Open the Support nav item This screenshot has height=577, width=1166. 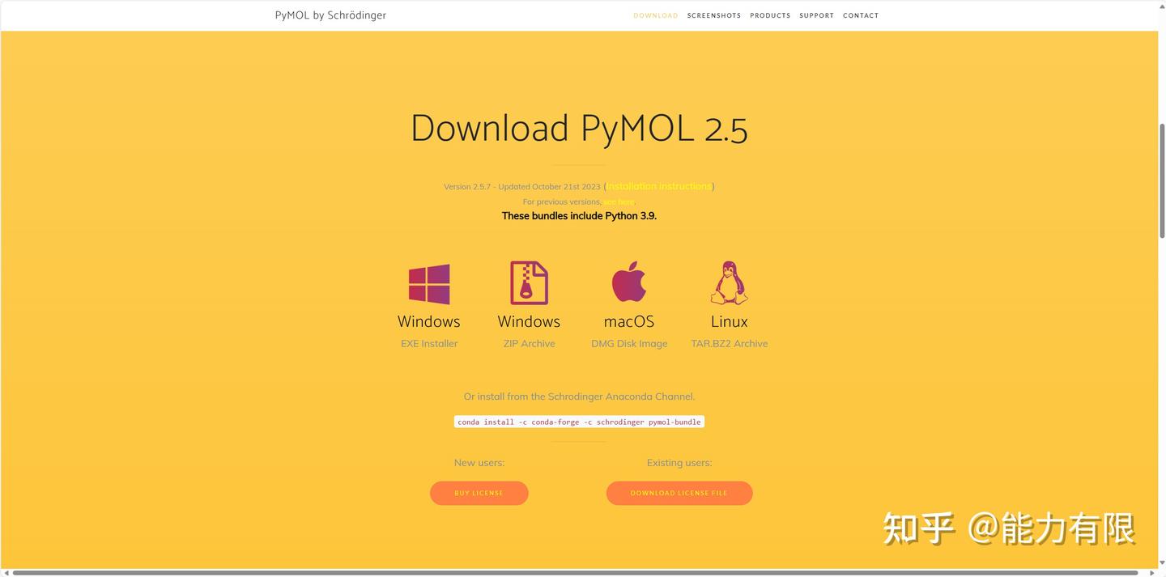[816, 15]
